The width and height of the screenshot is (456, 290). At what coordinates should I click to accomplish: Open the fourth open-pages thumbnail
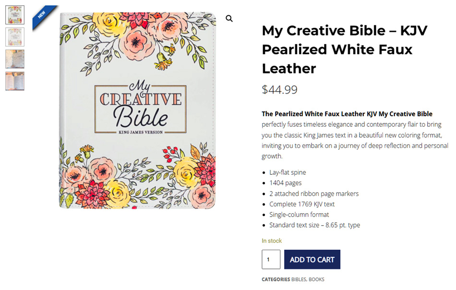[15, 81]
